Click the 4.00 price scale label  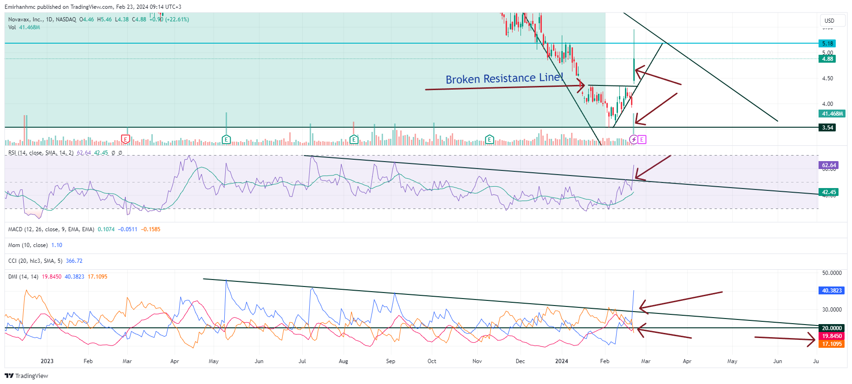pyautogui.click(x=827, y=104)
